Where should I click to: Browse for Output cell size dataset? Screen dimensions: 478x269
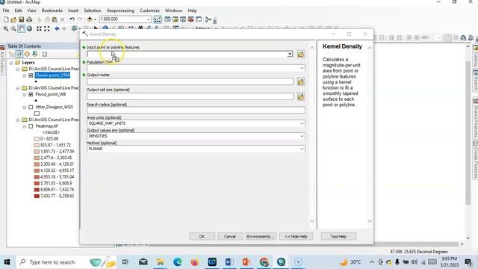click(x=301, y=96)
